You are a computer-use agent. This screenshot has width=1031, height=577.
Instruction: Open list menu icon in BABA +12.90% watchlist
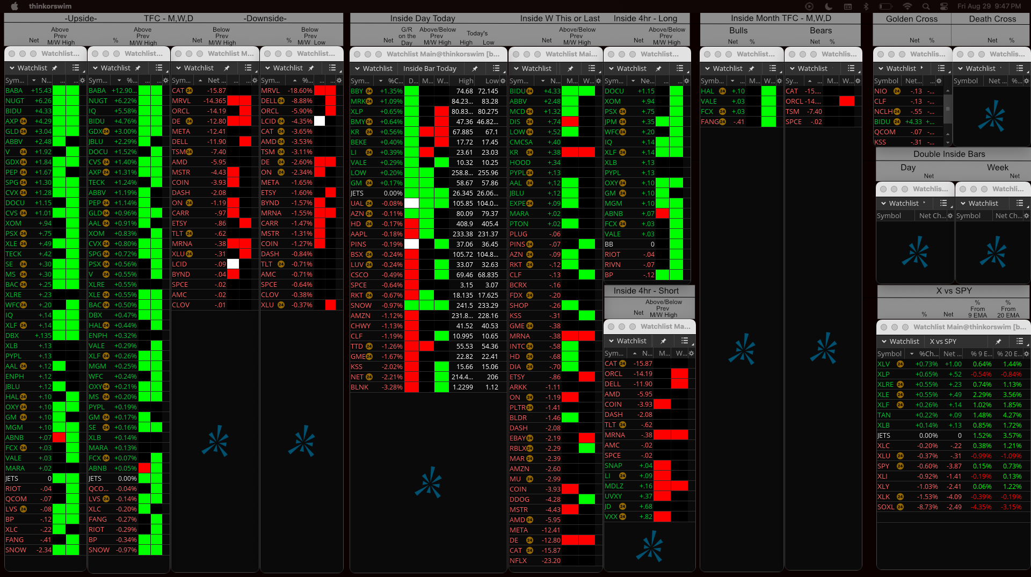click(x=159, y=68)
